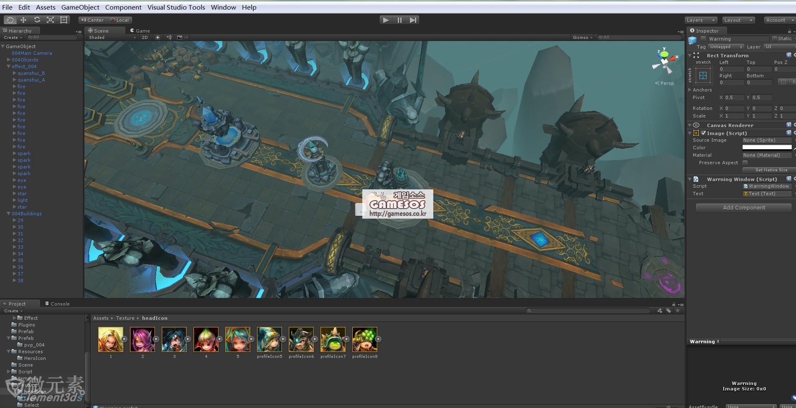The height and width of the screenshot is (408, 796).
Task: Select the HeroIcon folder in Project
Action: click(x=35, y=358)
